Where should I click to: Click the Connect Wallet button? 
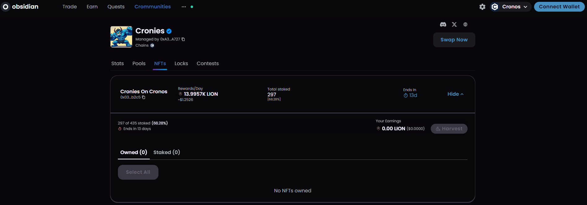[559, 7]
